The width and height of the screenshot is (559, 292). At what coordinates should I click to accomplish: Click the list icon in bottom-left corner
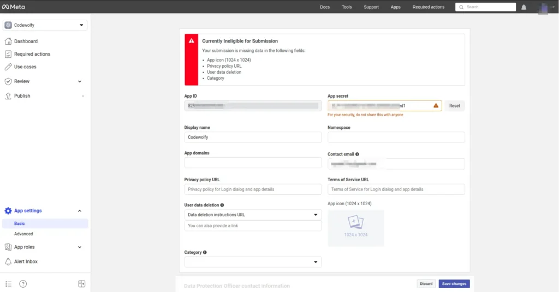click(x=8, y=284)
